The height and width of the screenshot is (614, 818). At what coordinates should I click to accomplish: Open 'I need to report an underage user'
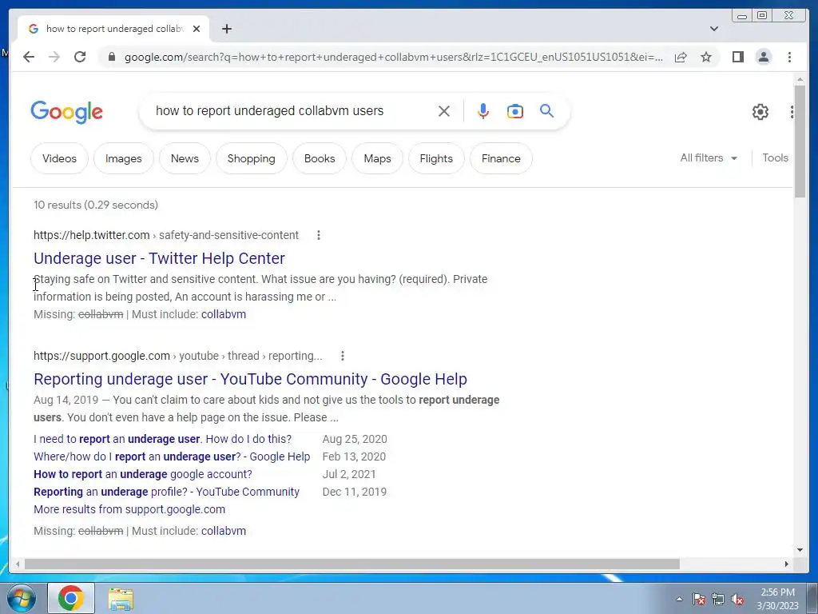(x=162, y=439)
